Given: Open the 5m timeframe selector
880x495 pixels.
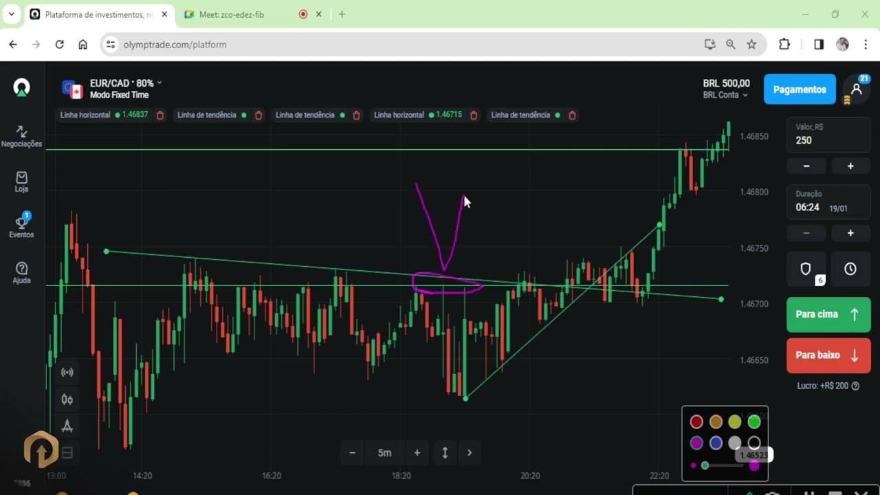Looking at the screenshot, I should (x=384, y=453).
